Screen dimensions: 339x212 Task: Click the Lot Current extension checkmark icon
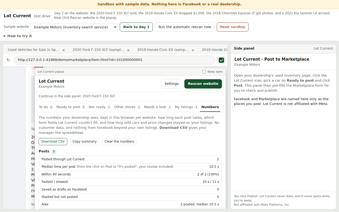pos(221,60)
